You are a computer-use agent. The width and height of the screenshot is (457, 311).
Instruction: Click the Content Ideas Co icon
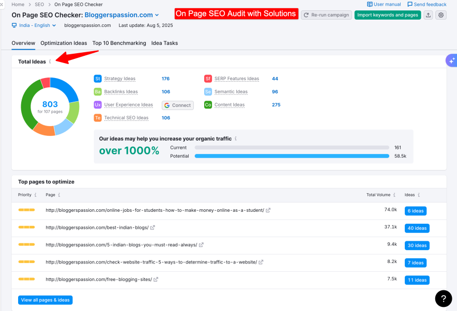pyautogui.click(x=208, y=104)
